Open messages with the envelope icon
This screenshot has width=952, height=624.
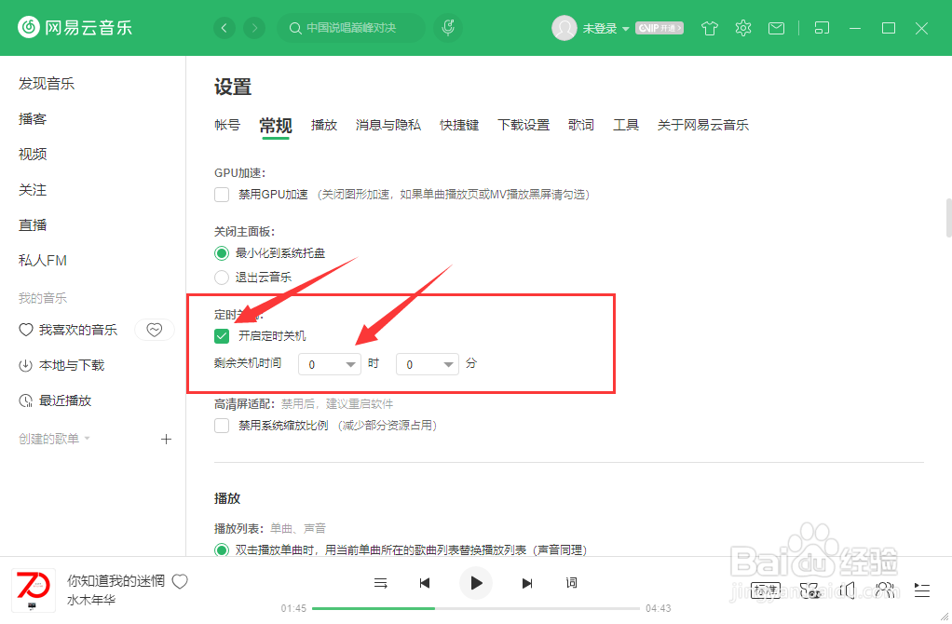[777, 28]
